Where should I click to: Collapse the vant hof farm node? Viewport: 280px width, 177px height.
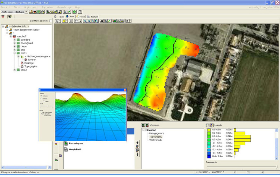11,36
